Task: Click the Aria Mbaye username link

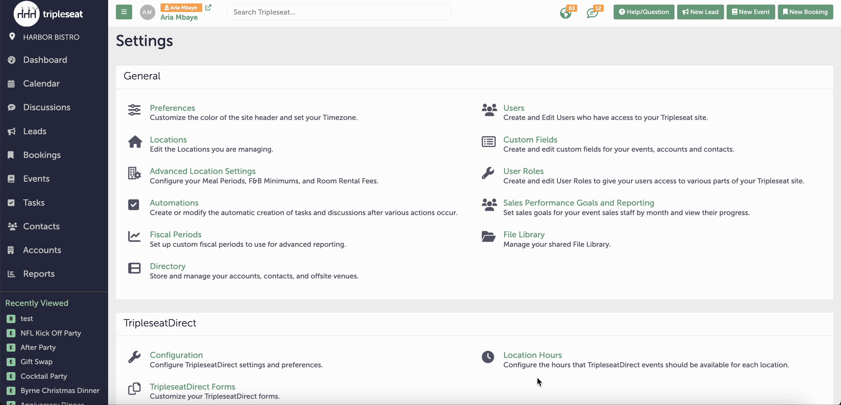Action: coord(179,17)
